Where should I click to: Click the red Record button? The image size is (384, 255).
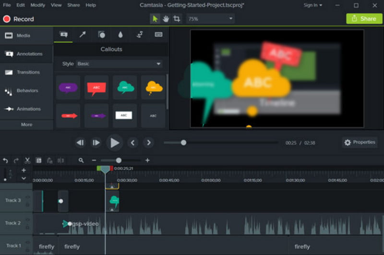[x=18, y=19]
